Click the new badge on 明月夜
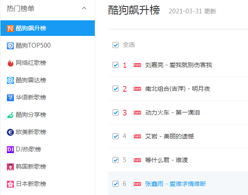Viewport: 248px width, 195px height. [x=137, y=89]
